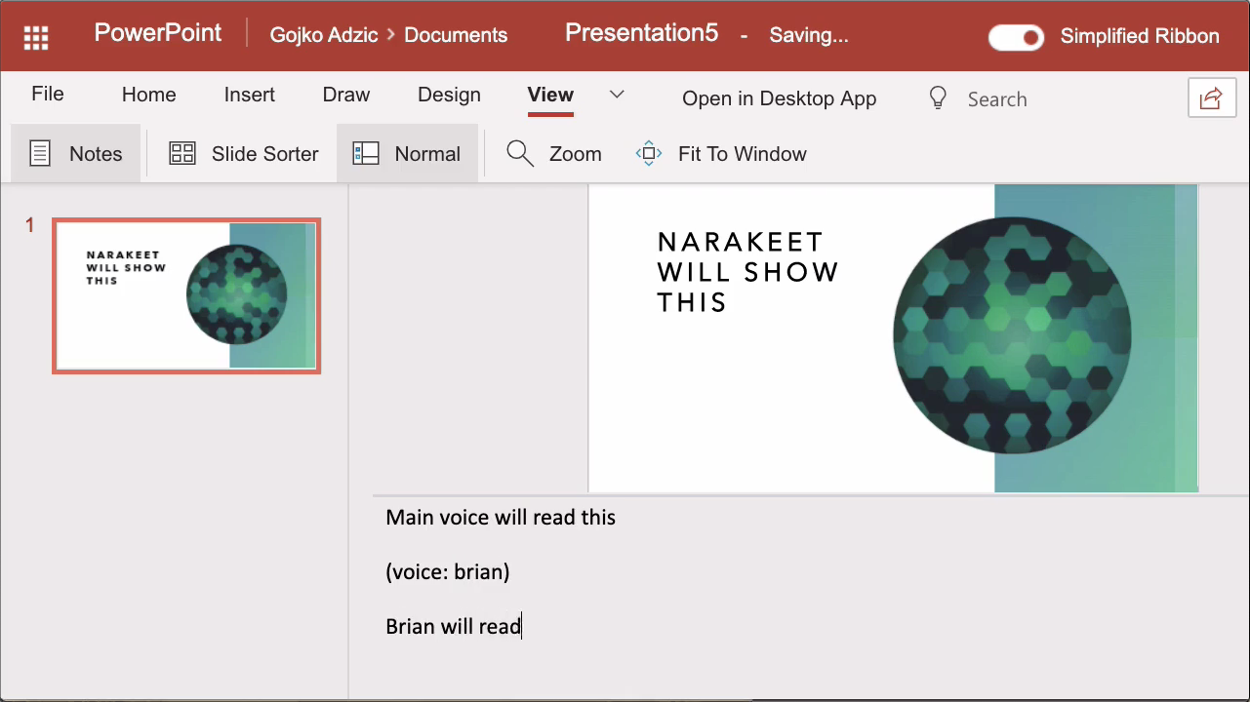Click the PowerPoint app title
The width and height of the screenshot is (1250, 702).
pyautogui.click(x=158, y=33)
